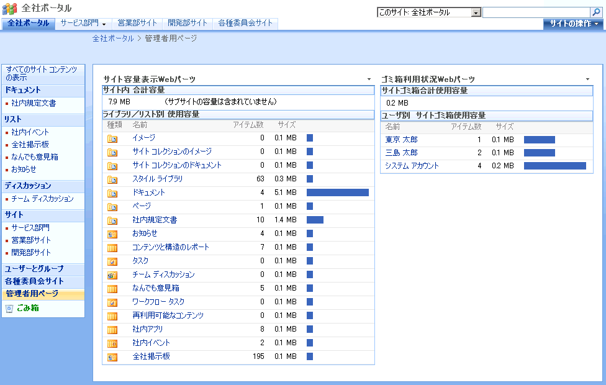Click the discussion icon beside チーム ディスカッション
Image resolution: width=606 pixels, height=385 pixels.
coord(112,274)
